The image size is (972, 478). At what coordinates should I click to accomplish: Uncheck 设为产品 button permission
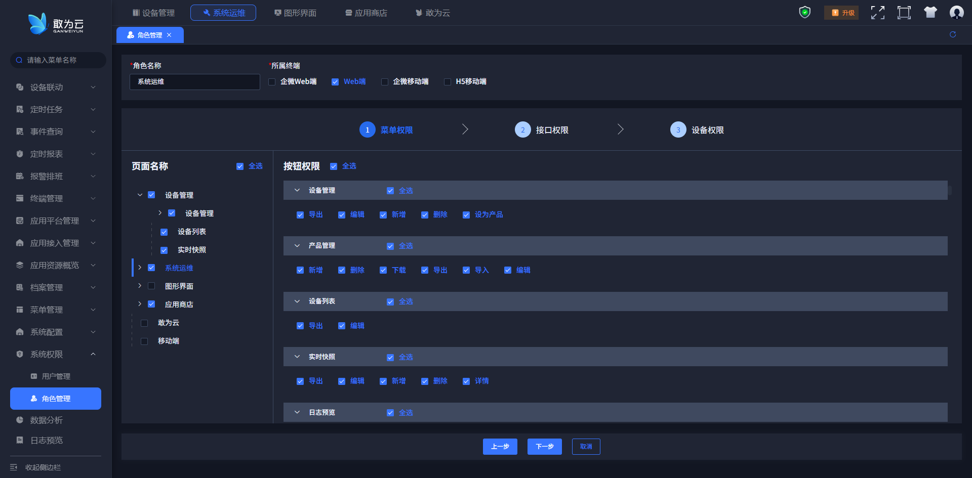(466, 215)
